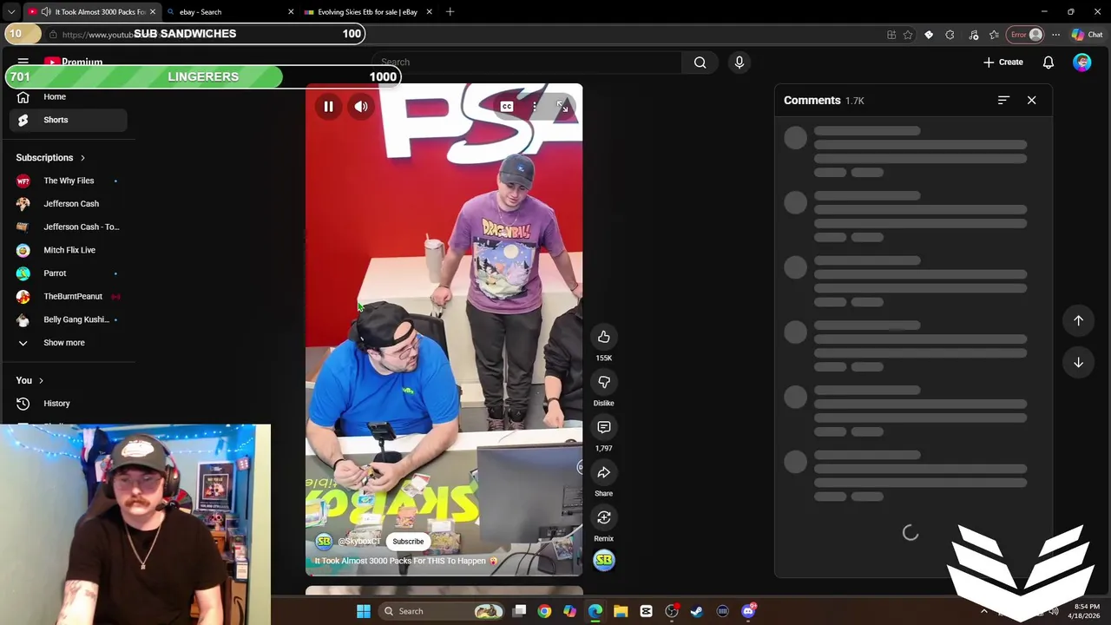
Task: Click the YouTube search field
Action: coord(527,62)
